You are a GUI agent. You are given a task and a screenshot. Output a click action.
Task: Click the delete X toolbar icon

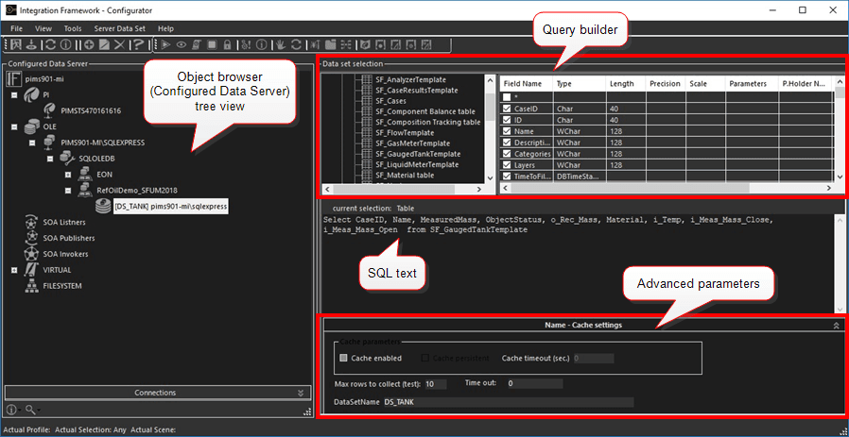point(120,45)
